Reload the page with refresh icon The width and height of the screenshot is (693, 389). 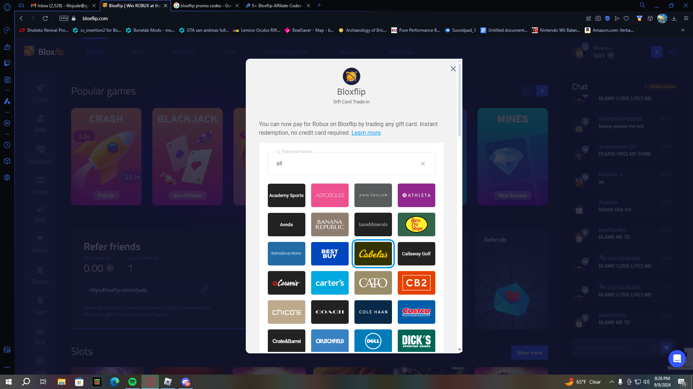pyautogui.click(x=45, y=18)
